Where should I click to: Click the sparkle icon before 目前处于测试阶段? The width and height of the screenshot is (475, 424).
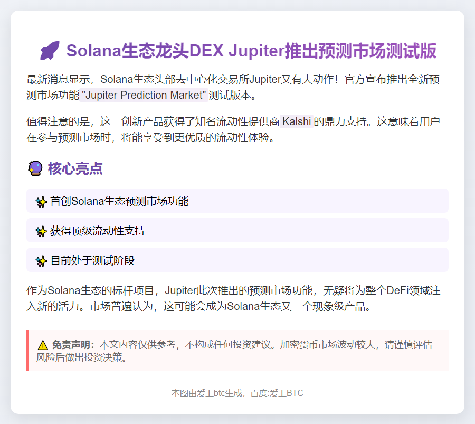(x=41, y=261)
